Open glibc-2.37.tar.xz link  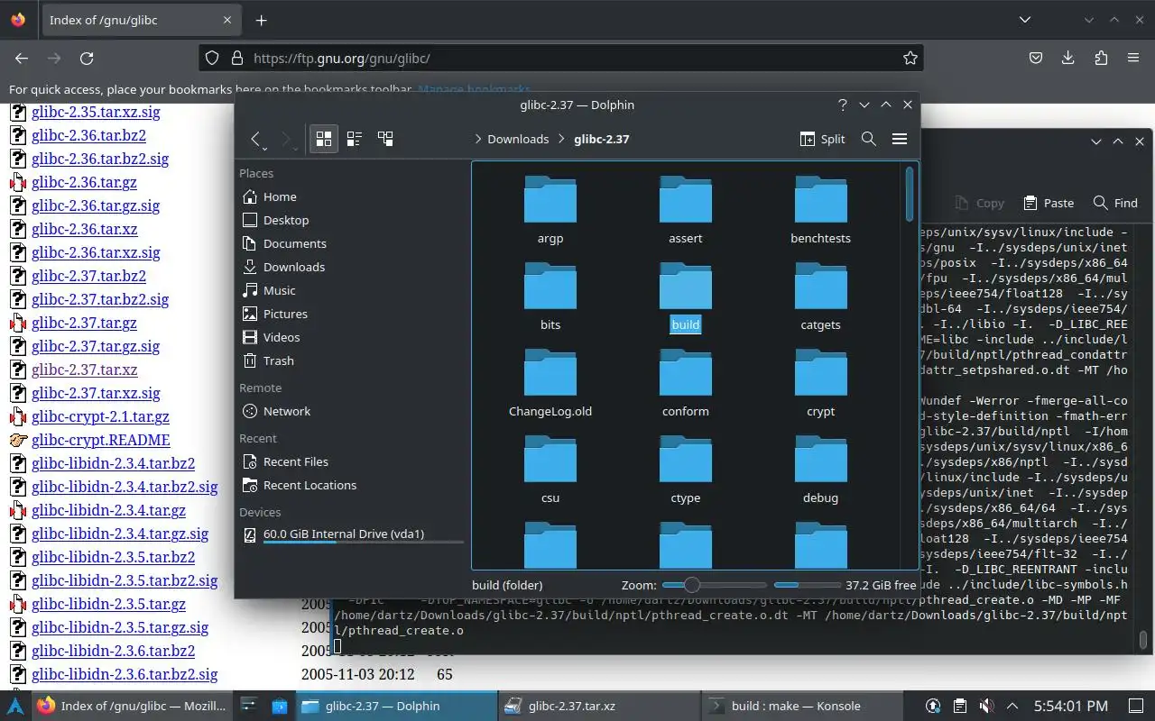[85, 370]
